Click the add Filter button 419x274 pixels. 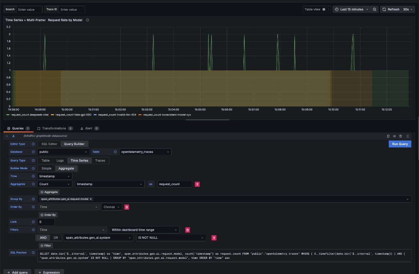46,246
